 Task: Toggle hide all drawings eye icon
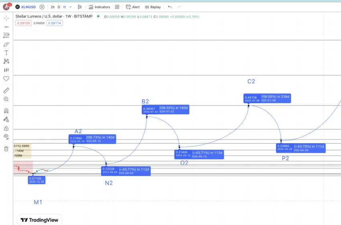(x=6, y=136)
